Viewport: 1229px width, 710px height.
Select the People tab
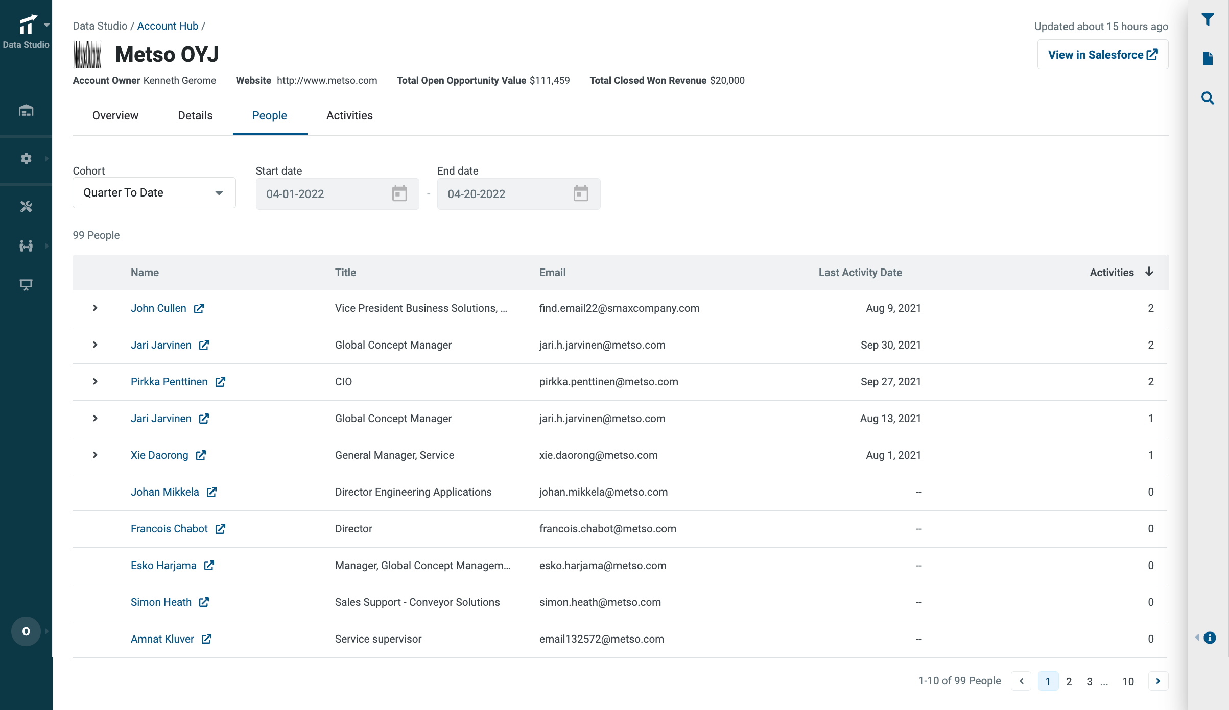coord(270,115)
